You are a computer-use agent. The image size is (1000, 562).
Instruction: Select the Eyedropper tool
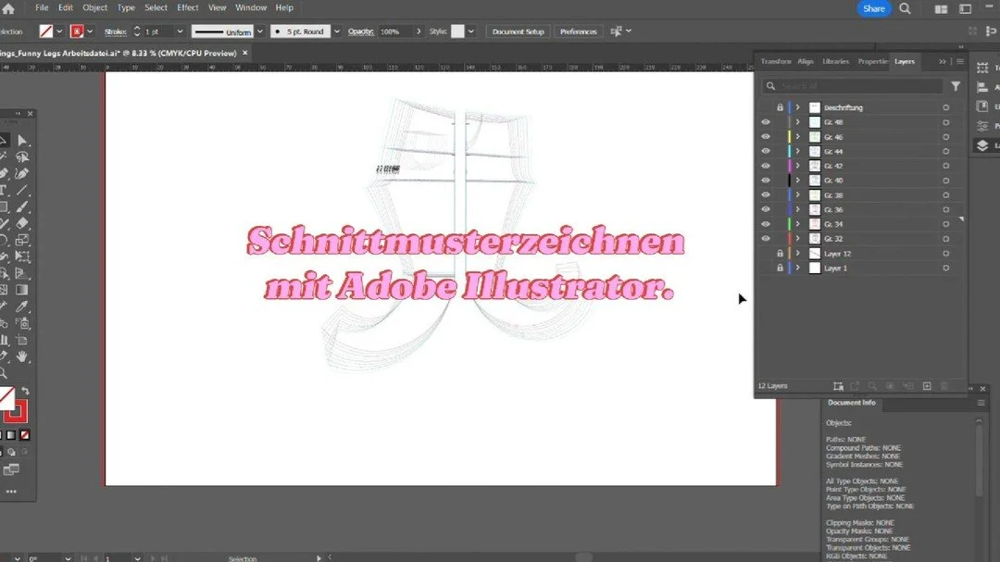(x=22, y=306)
